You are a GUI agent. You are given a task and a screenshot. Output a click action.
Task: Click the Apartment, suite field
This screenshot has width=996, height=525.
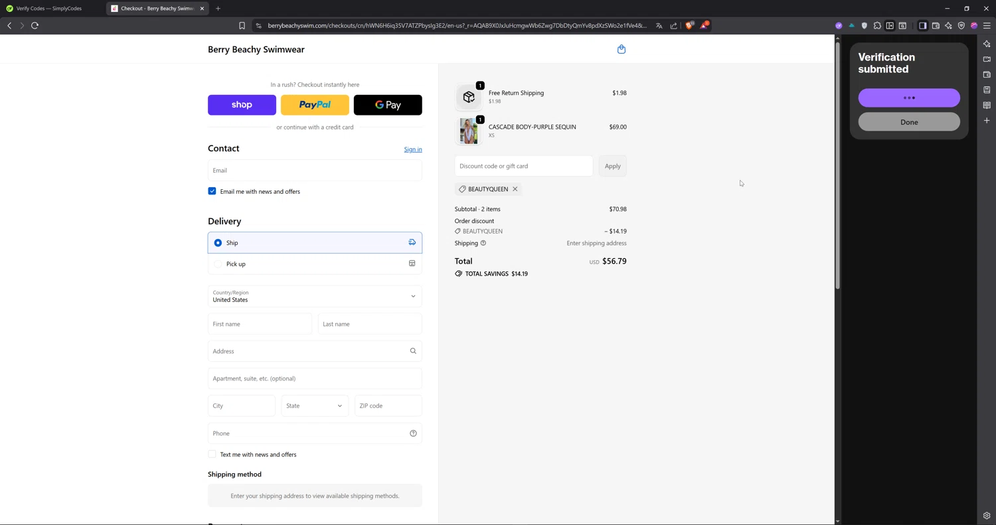(x=315, y=378)
